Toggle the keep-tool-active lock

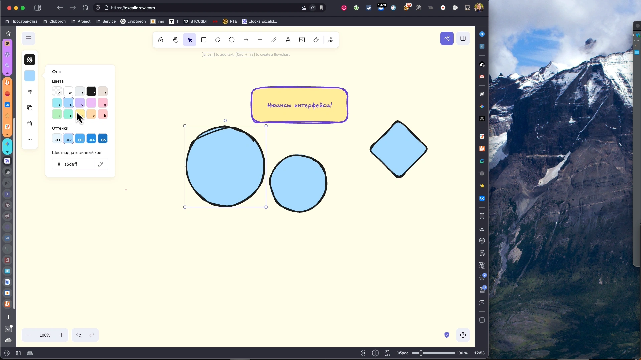pyautogui.click(x=161, y=40)
